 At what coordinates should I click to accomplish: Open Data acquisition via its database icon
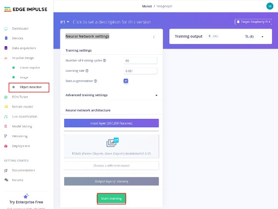6,48
